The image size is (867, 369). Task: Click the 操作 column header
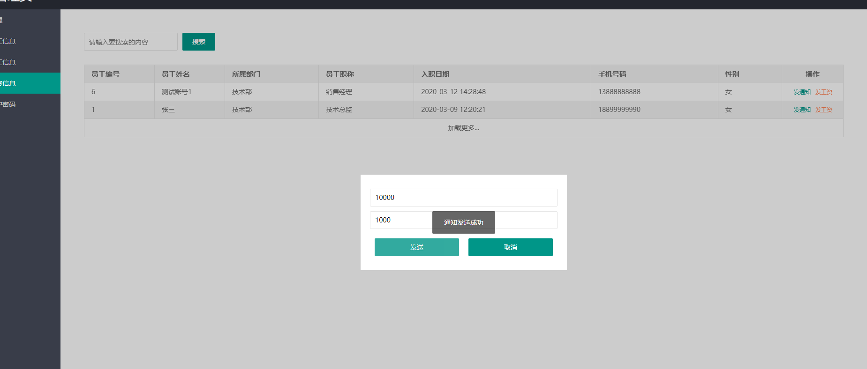click(813, 74)
